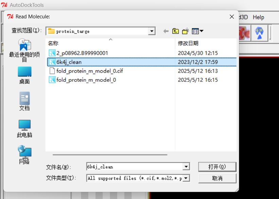Create a new folder
This screenshot has width=279, height=199.
click(185, 31)
